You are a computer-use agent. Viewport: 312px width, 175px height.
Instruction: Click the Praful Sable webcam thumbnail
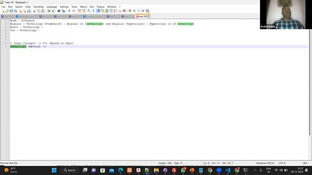(286, 15)
